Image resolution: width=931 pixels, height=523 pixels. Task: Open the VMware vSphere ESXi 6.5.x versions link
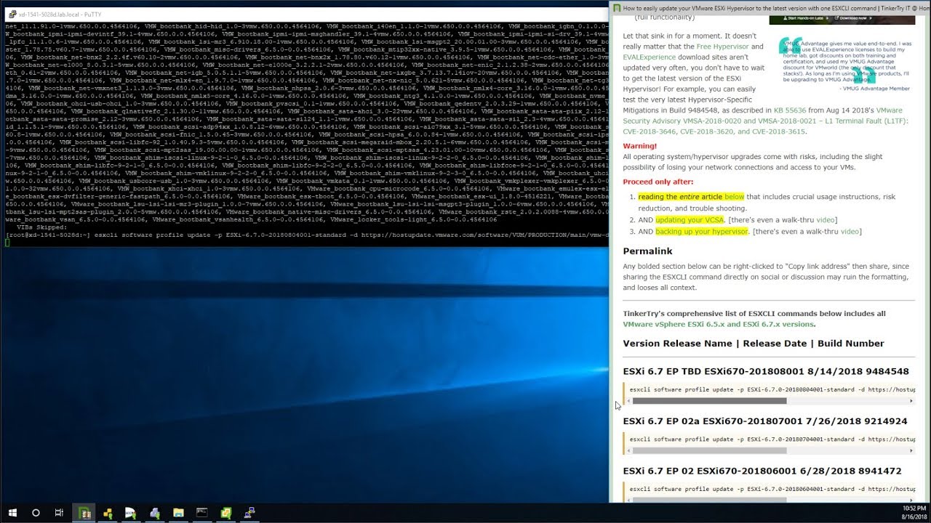pyautogui.click(x=718, y=325)
